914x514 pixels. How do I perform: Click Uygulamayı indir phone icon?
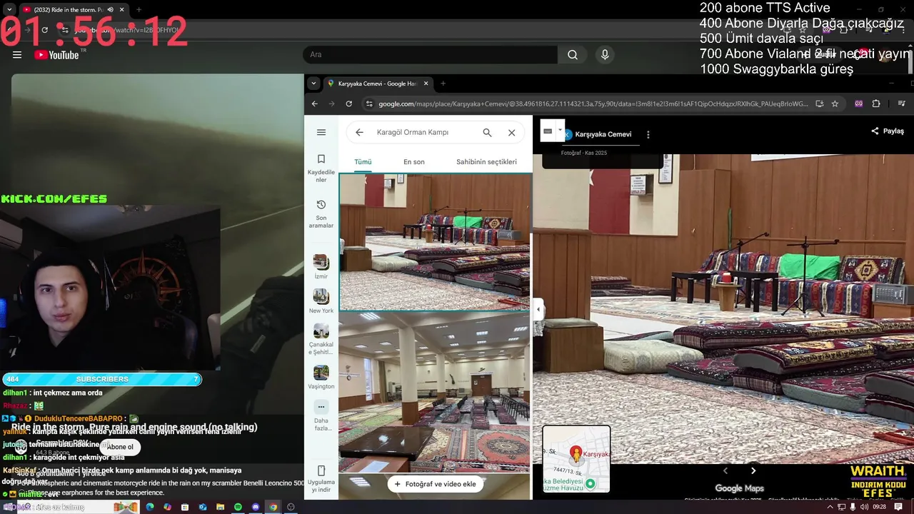321,471
